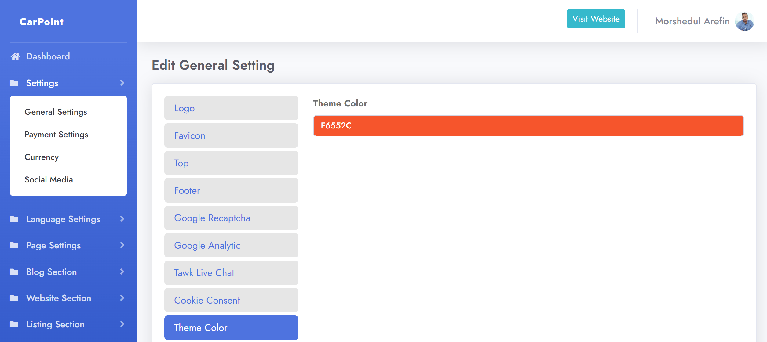Click the Blog Section folder icon

pos(14,272)
